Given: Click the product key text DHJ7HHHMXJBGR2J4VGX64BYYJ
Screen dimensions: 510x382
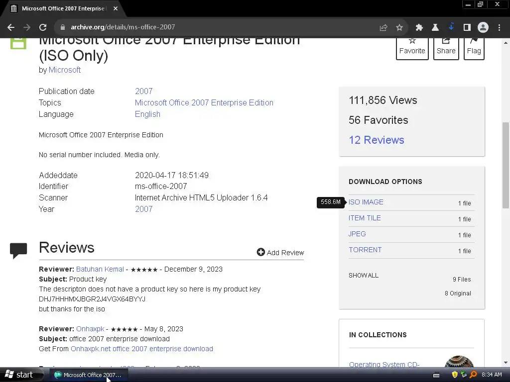Looking at the screenshot, I should [x=92, y=299].
